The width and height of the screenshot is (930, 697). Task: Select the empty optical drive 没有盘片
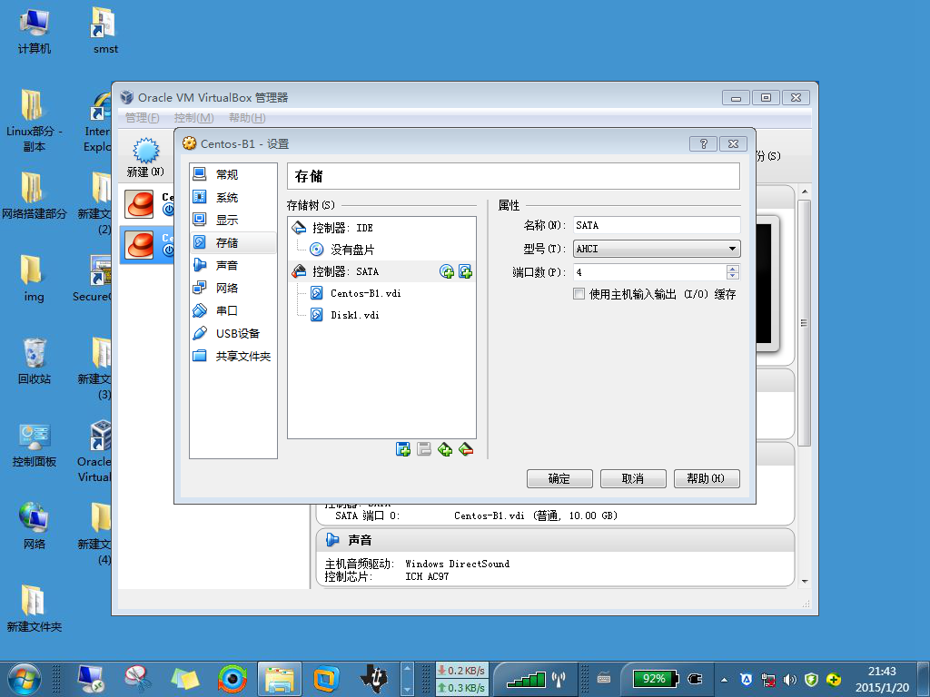pyautogui.click(x=381, y=250)
